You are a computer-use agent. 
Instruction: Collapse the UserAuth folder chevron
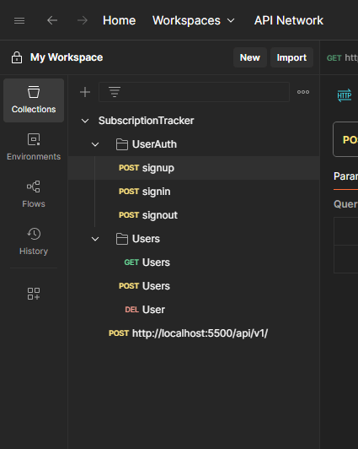tap(95, 144)
